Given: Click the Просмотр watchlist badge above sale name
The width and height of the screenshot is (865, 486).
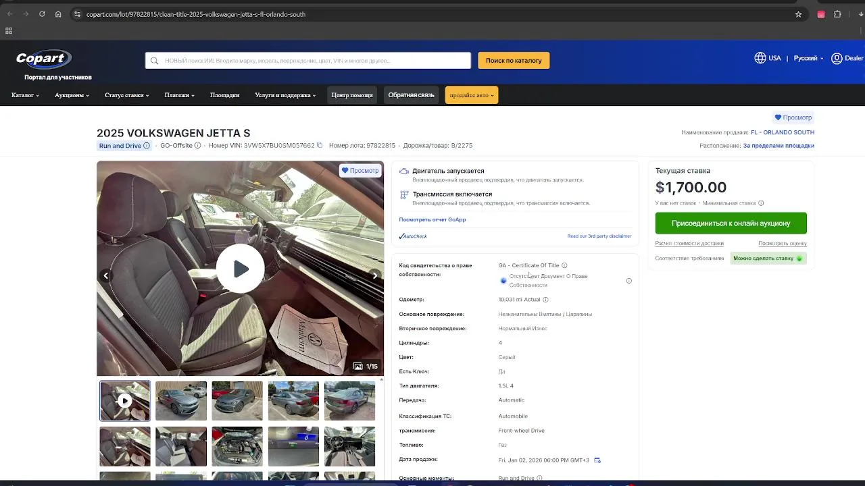Looking at the screenshot, I should click(x=793, y=117).
